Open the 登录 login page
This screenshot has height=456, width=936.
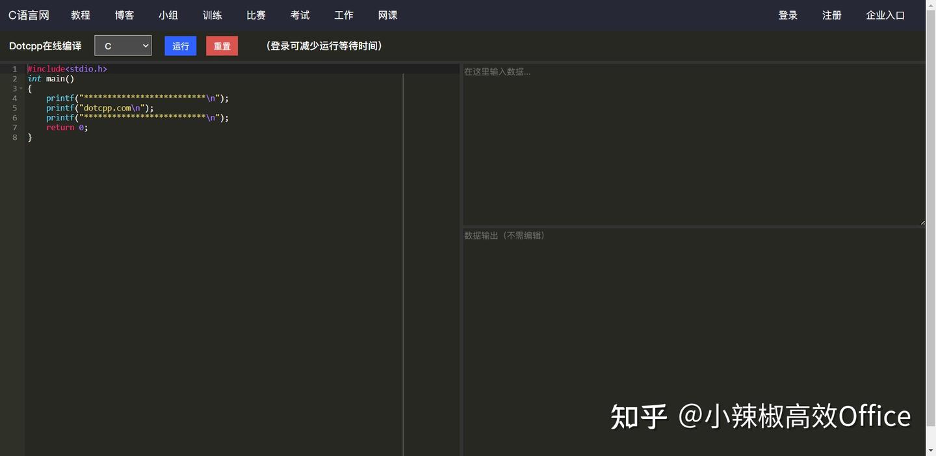point(788,15)
